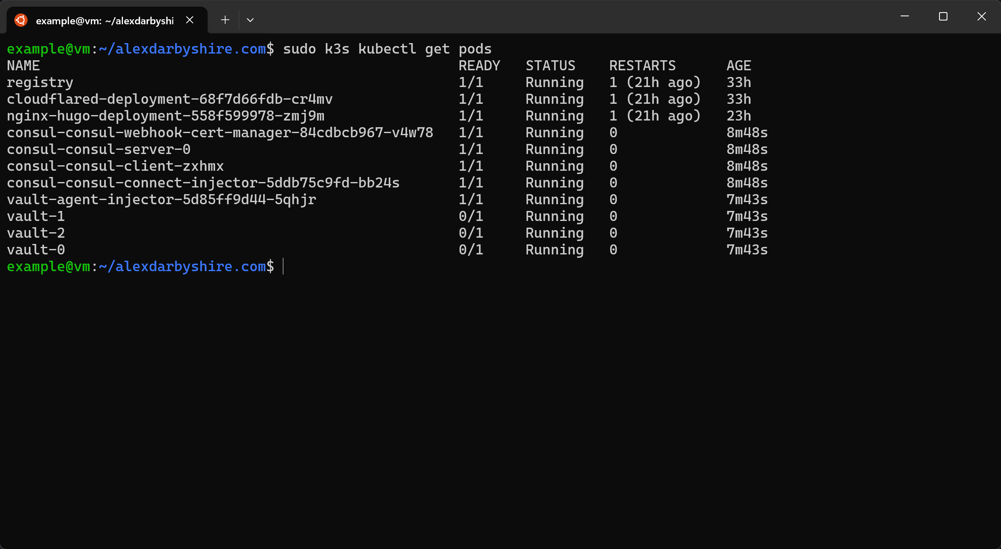Click the READY column header
1001x549 pixels.
click(x=480, y=66)
